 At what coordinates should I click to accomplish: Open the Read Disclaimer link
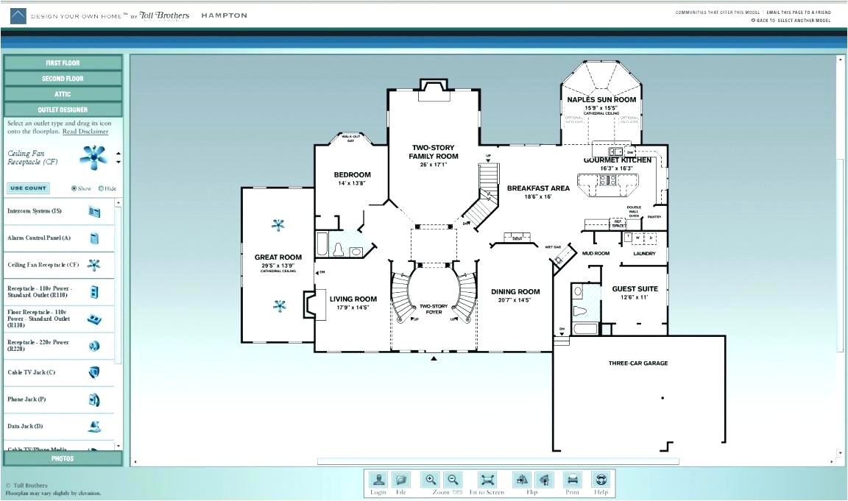point(87,131)
